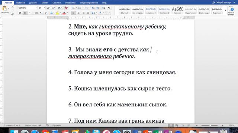Apply the Заголовок 1 style
The image size is (238, 133).
tap(151, 11)
